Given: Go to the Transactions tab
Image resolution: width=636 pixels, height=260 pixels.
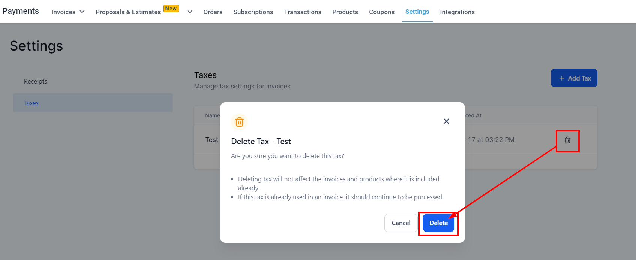Looking at the screenshot, I should point(303,12).
